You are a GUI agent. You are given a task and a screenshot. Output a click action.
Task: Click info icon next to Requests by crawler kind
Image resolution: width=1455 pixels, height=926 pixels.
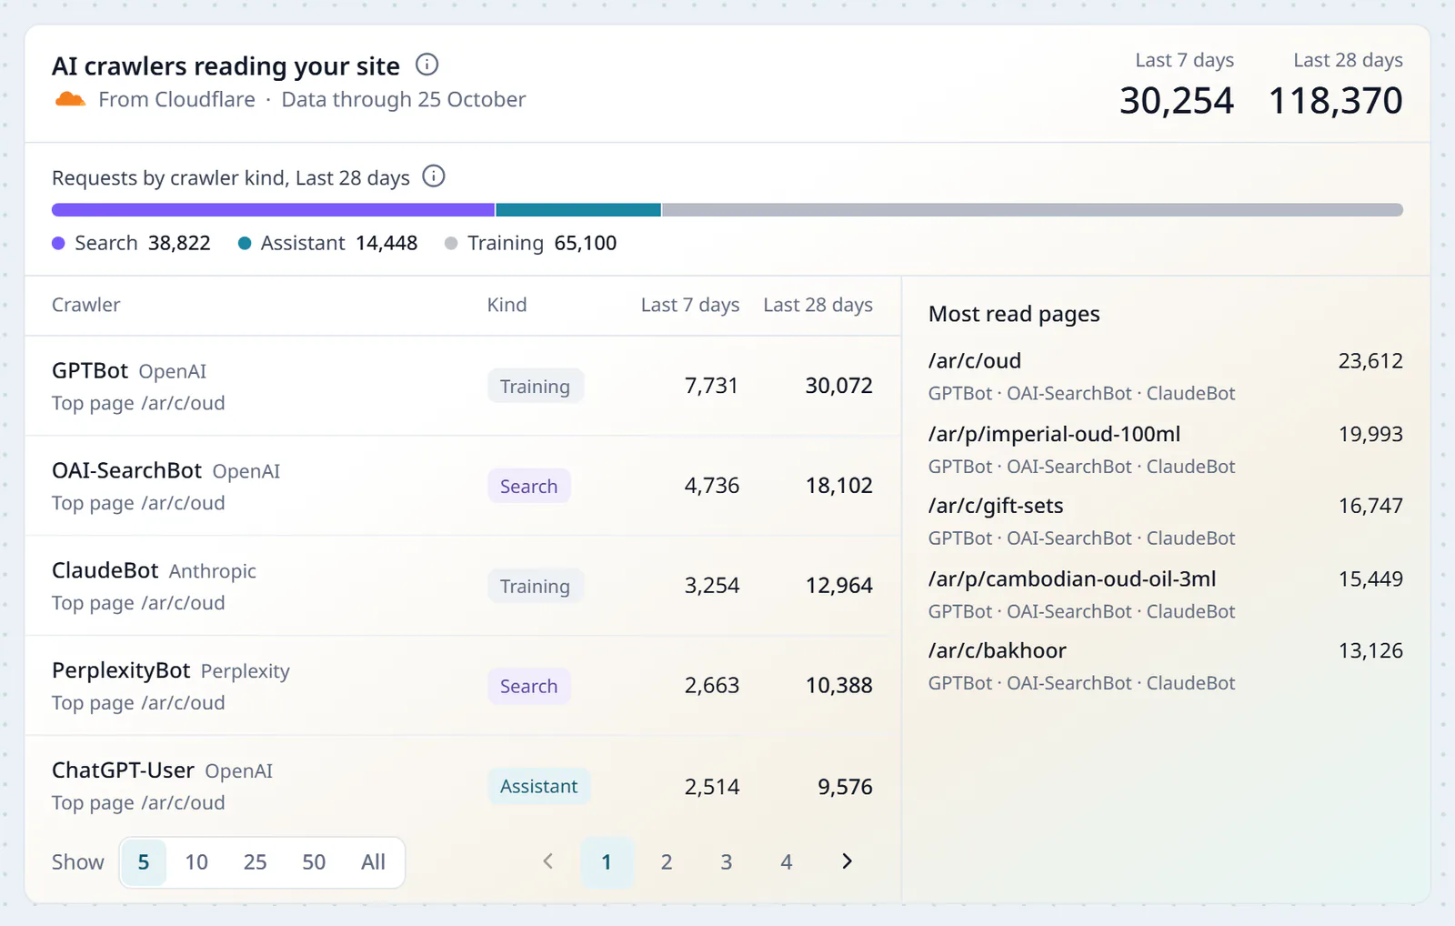[434, 176]
